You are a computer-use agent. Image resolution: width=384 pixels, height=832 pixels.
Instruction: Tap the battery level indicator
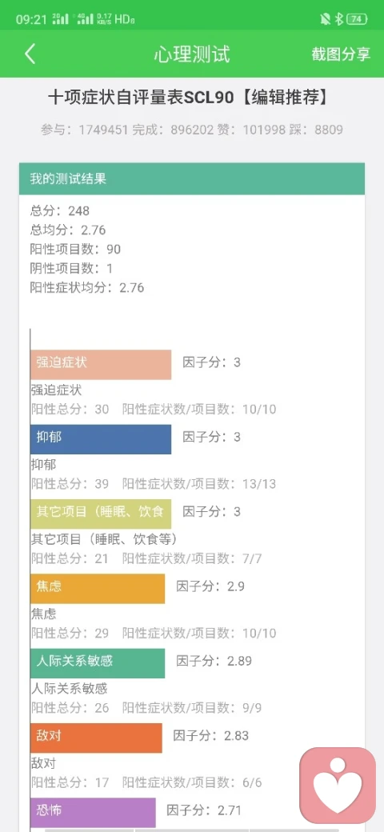click(357, 20)
